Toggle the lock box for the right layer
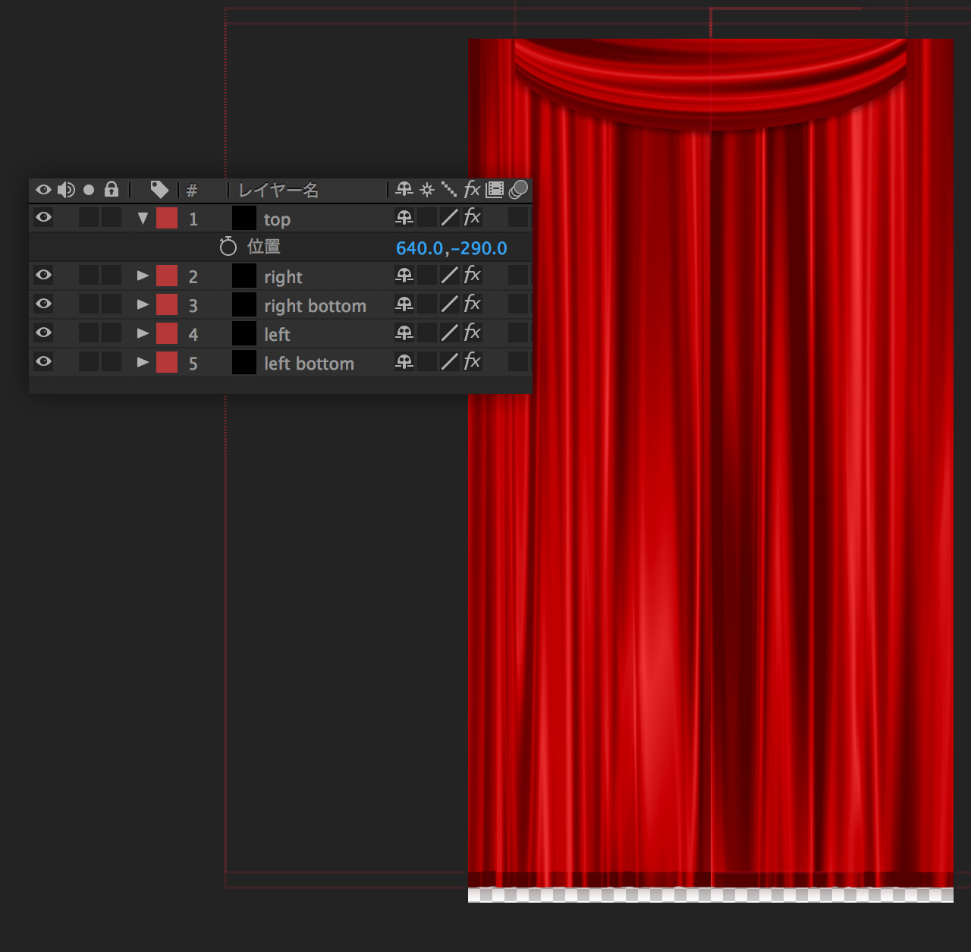The height and width of the screenshot is (952, 971). tap(112, 276)
